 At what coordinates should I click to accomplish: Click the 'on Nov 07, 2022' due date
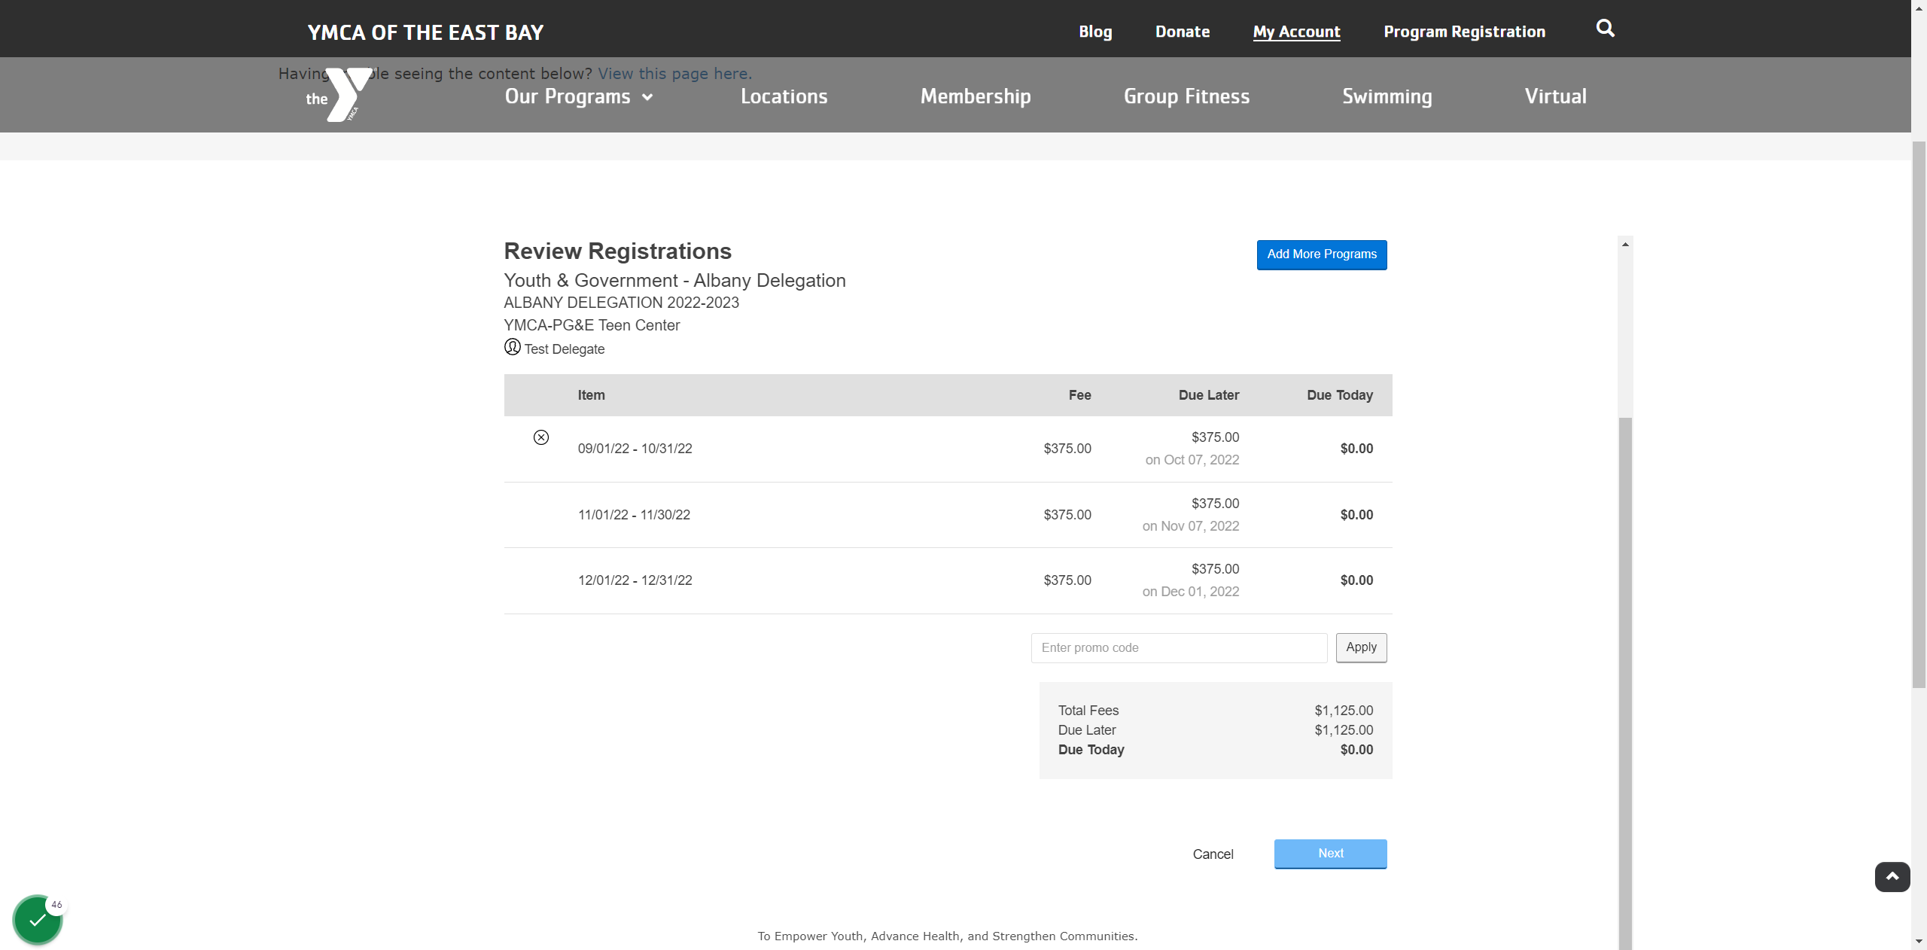[1190, 526]
